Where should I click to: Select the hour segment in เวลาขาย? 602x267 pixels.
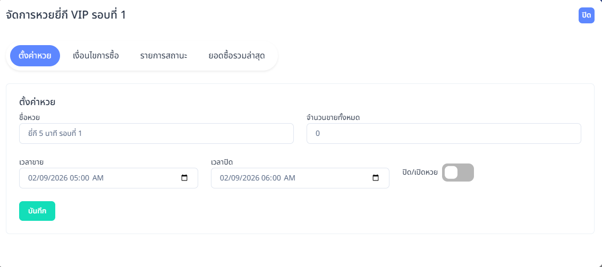point(72,178)
